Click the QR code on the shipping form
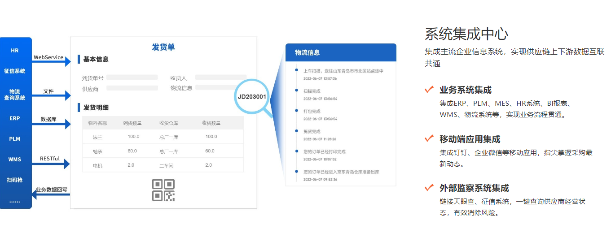 (x=163, y=190)
